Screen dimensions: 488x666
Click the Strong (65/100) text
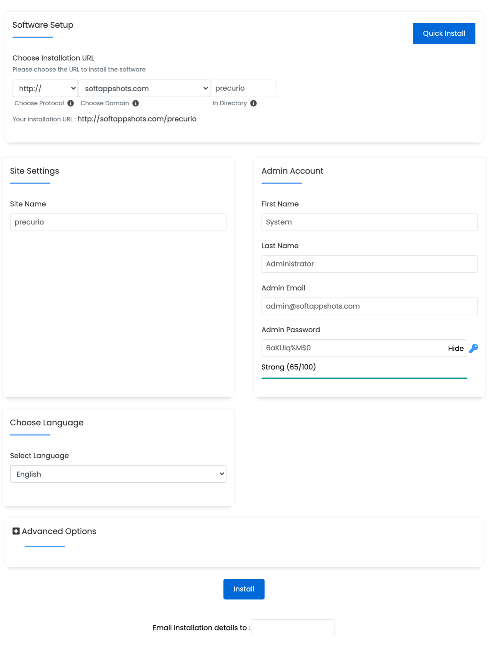pyautogui.click(x=289, y=367)
